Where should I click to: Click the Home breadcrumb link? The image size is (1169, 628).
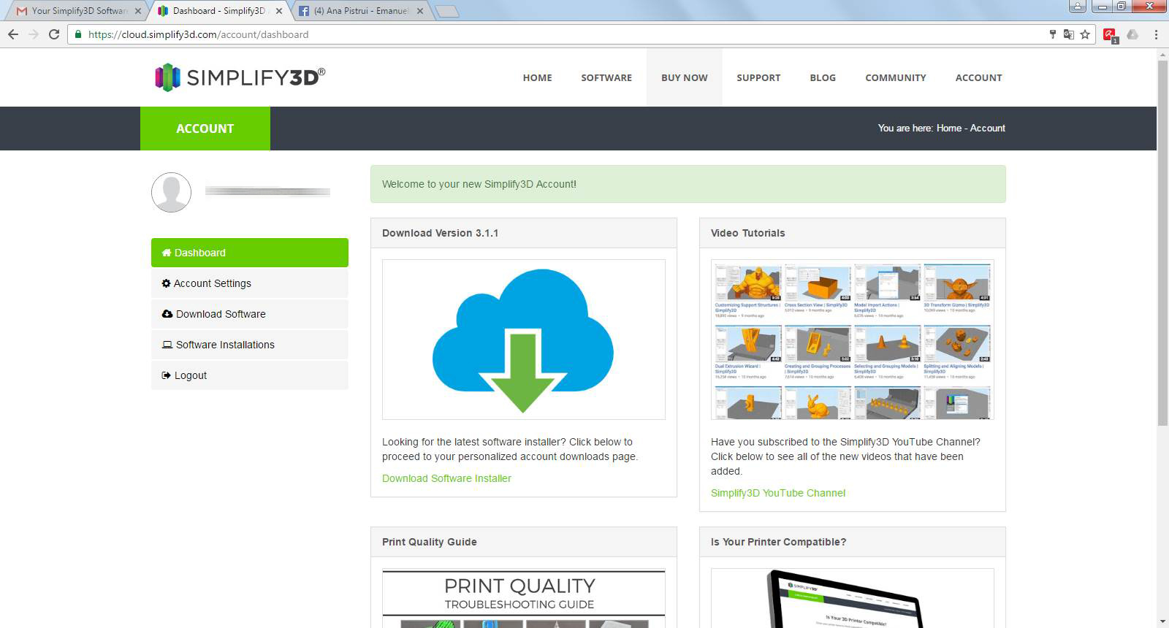(949, 128)
